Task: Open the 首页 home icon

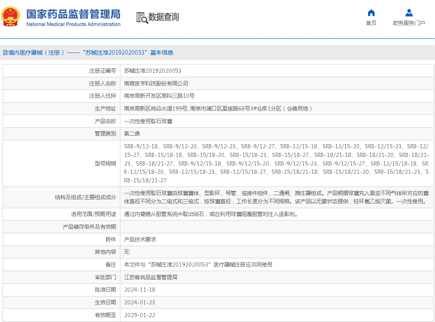Action: coord(371,13)
